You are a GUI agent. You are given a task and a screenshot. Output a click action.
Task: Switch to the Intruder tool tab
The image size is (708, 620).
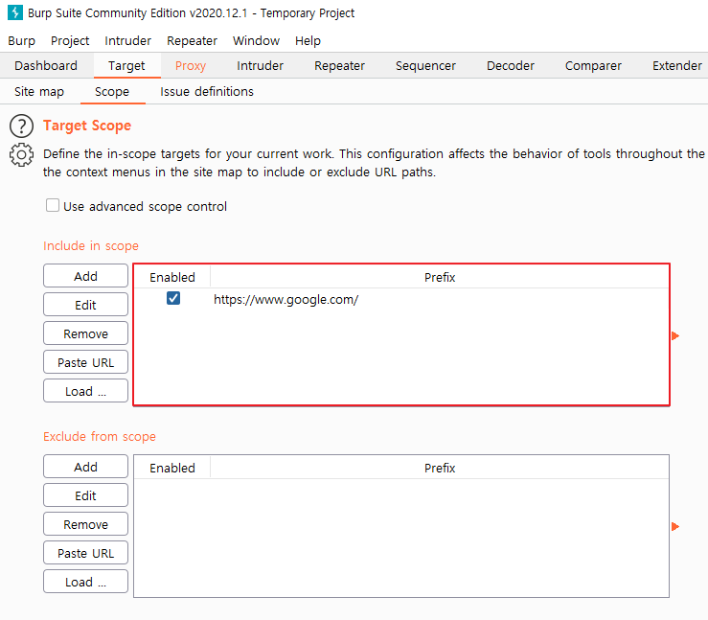pyautogui.click(x=260, y=65)
